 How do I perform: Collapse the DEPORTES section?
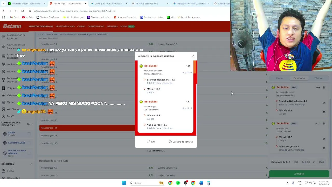pyautogui.click(x=31, y=164)
